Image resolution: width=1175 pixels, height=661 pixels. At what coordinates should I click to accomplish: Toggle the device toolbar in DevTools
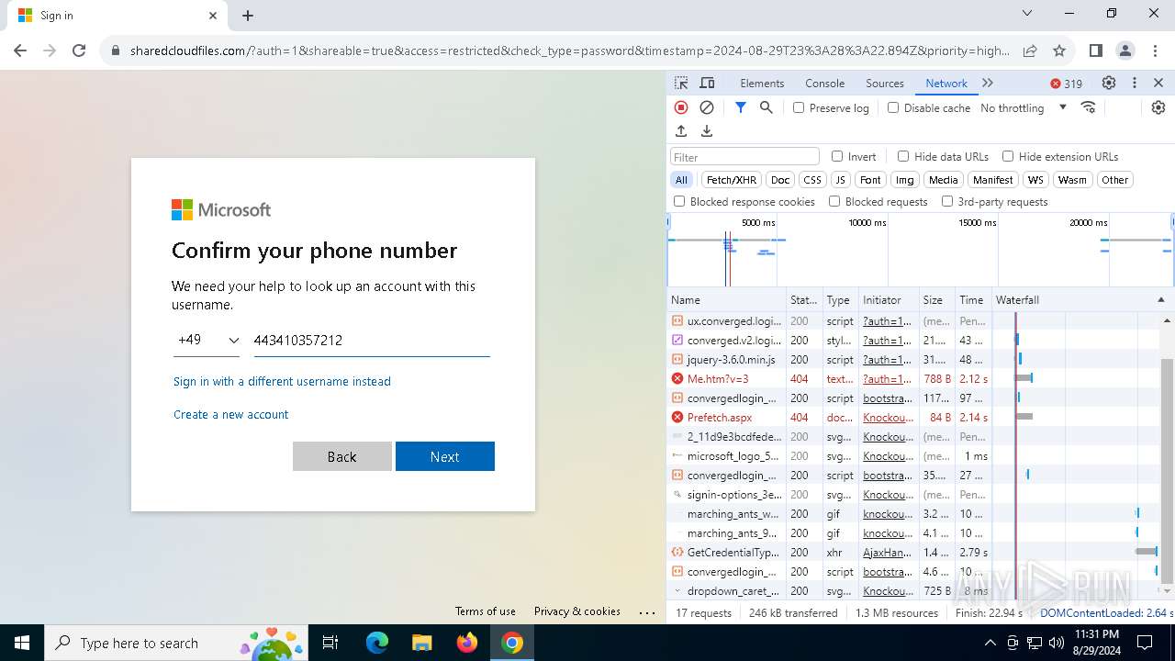coord(707,83)
